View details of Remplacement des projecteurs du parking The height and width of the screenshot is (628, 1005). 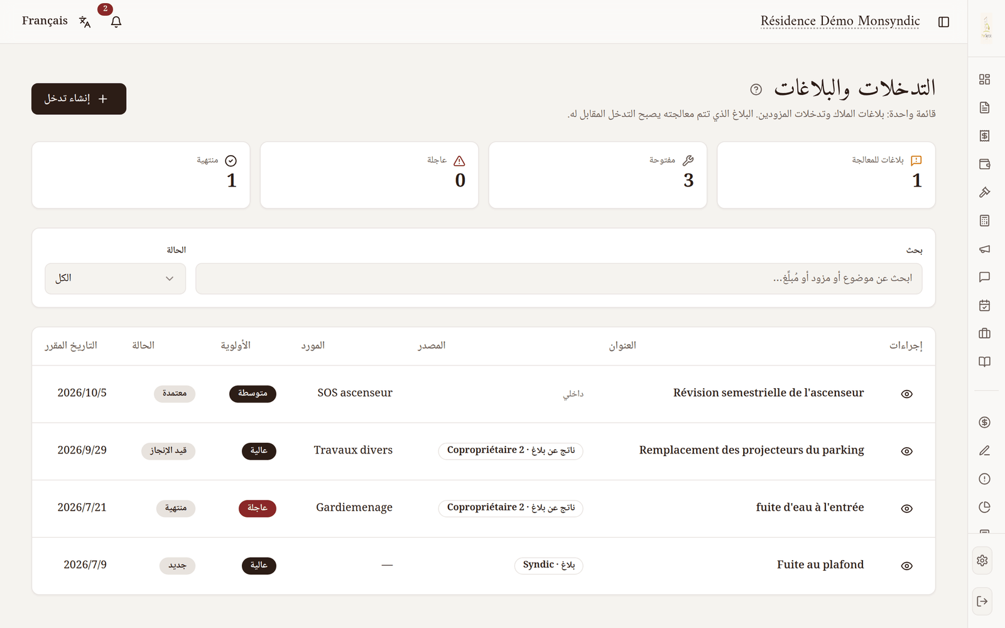(x=906, y=451)
